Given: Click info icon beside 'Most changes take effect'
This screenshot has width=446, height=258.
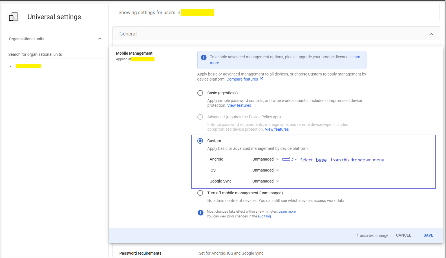Looking at the screenshot, I should click(200, 213).
